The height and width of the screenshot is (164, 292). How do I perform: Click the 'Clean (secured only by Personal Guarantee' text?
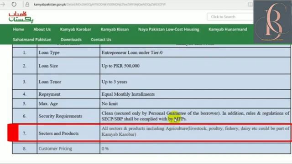(x=144, y=113)
